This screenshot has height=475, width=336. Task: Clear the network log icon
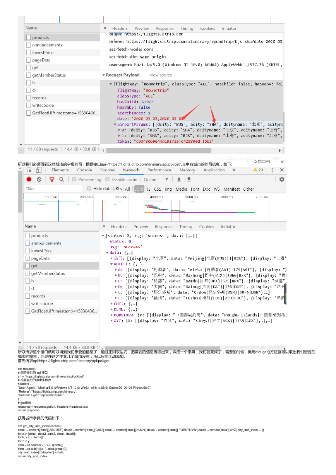[x=39, y=179]
